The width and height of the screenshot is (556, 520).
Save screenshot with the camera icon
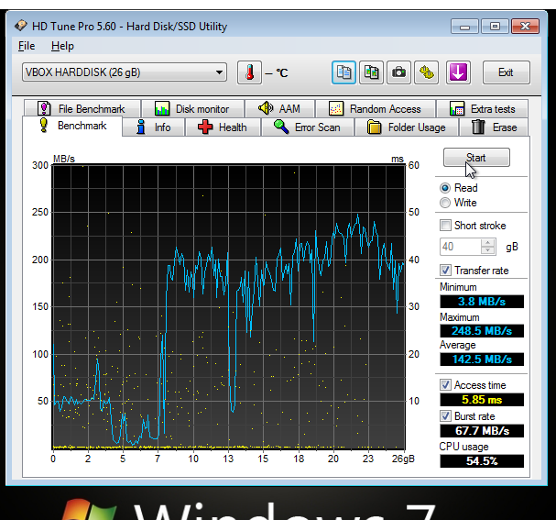399,72
